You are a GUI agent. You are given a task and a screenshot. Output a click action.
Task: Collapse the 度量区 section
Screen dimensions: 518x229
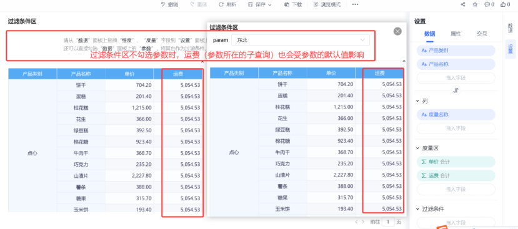[x=417, y=149]
